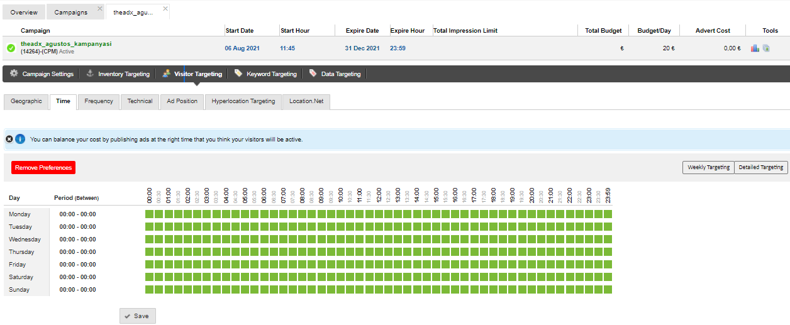790x325 pixels.
Task: Click the Wednesday day row label
Action: [25, 240]
